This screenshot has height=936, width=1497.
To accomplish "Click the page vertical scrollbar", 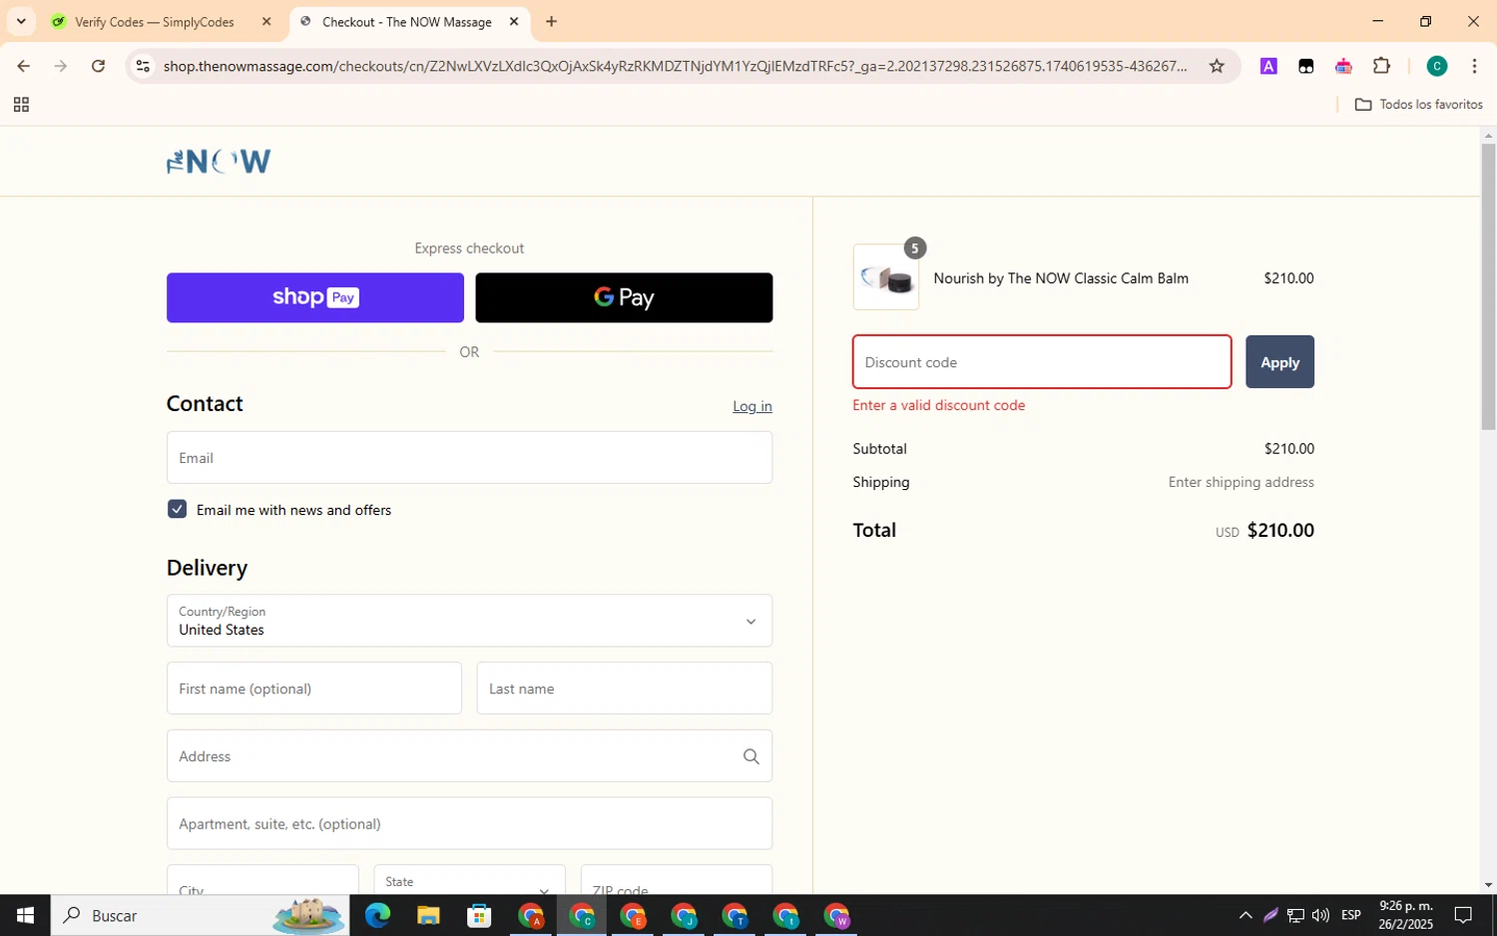I will click(x=1488, y=287).
